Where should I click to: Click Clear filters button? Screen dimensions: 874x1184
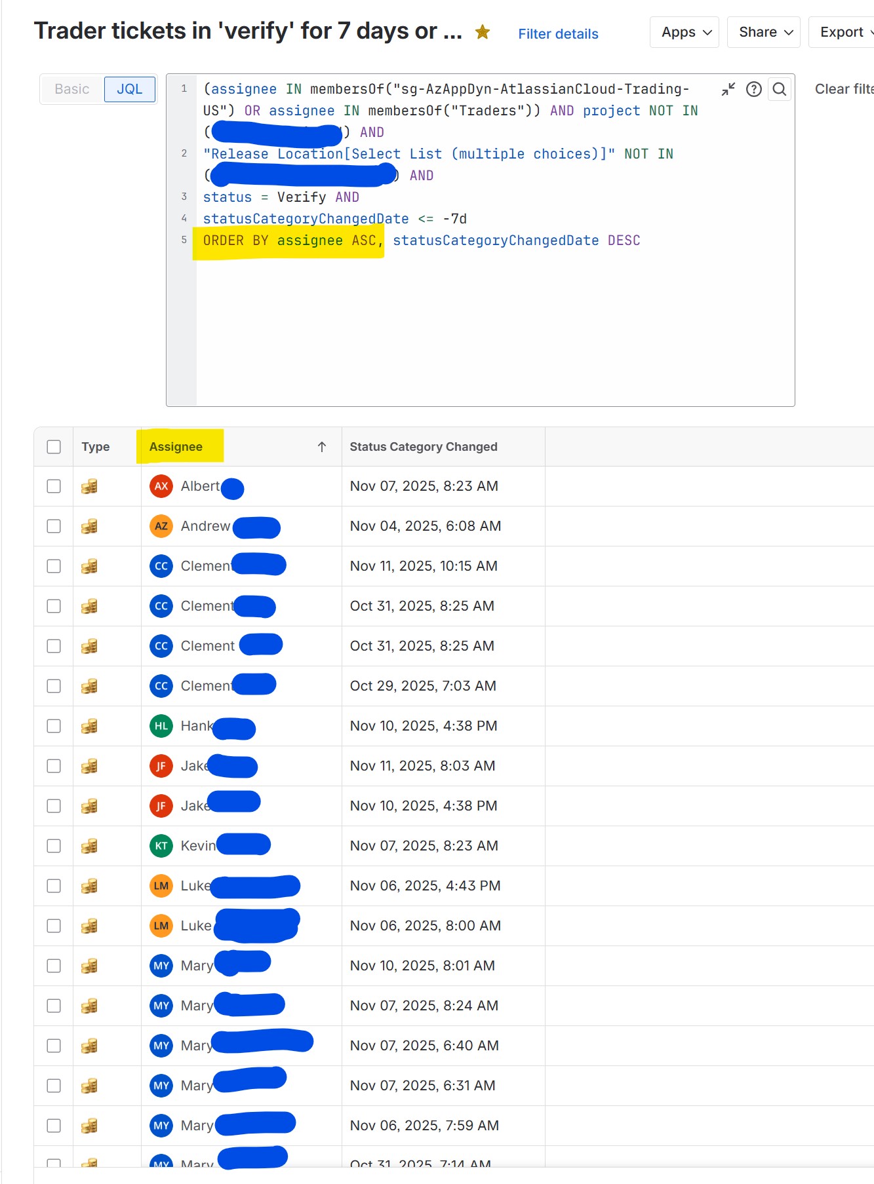(x=844, y=89)
